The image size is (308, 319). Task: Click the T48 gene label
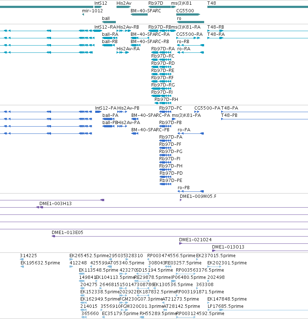tap(212, 3)
